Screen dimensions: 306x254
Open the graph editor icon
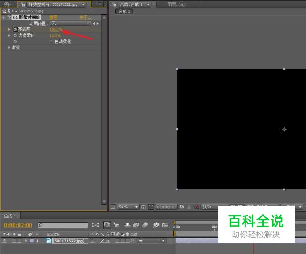coord(165,225)
